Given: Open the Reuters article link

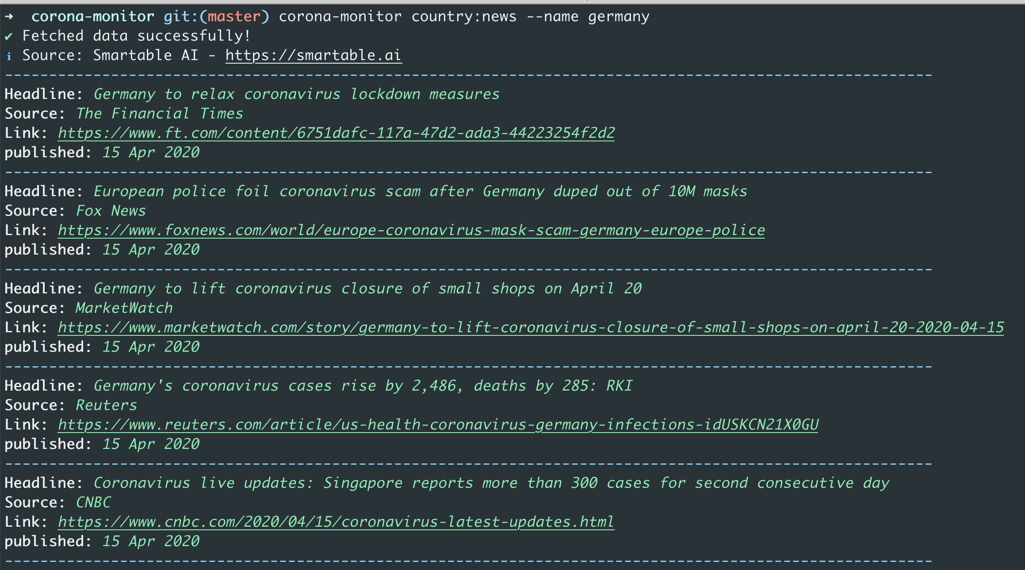Looking at the screenshot, I should pos(438,425).
